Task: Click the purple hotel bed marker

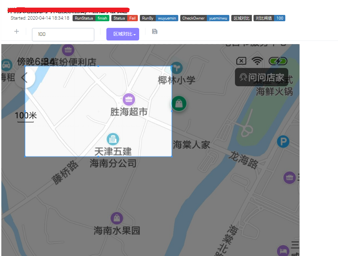Action: point(283,251)
